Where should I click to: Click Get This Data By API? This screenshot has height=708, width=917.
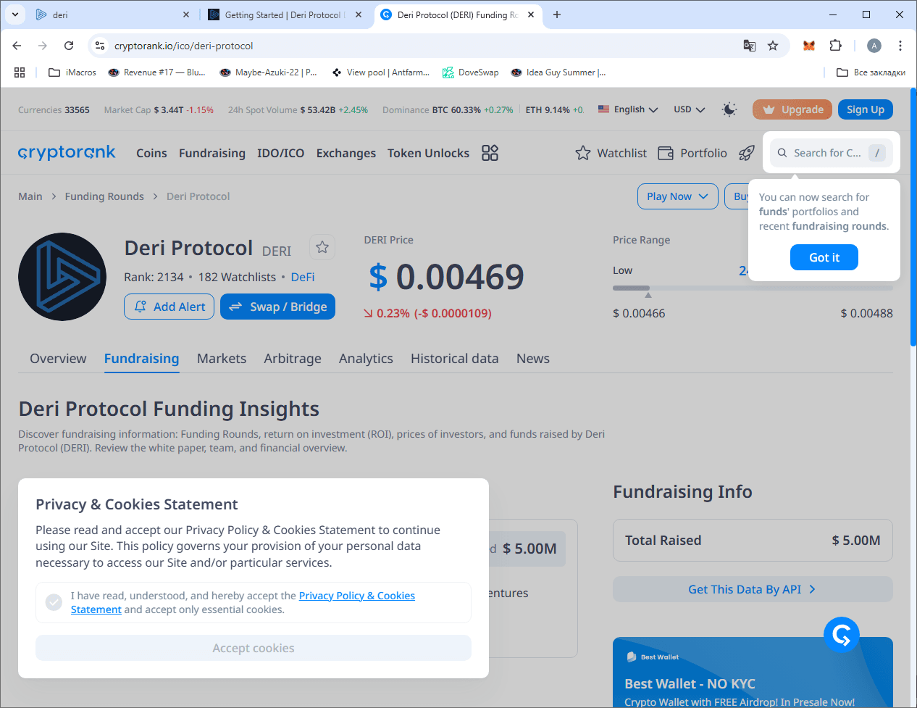[x=753, y=589]
